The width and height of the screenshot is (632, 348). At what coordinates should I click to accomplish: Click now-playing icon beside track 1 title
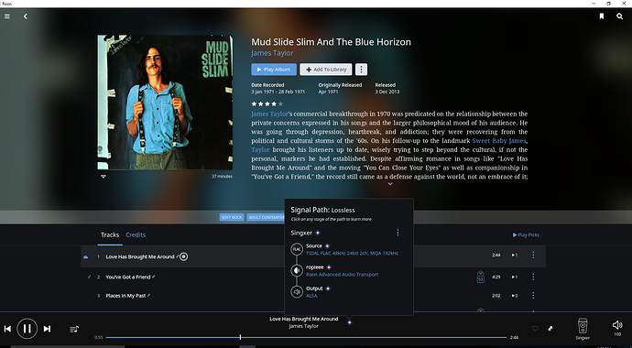(183, 256)
